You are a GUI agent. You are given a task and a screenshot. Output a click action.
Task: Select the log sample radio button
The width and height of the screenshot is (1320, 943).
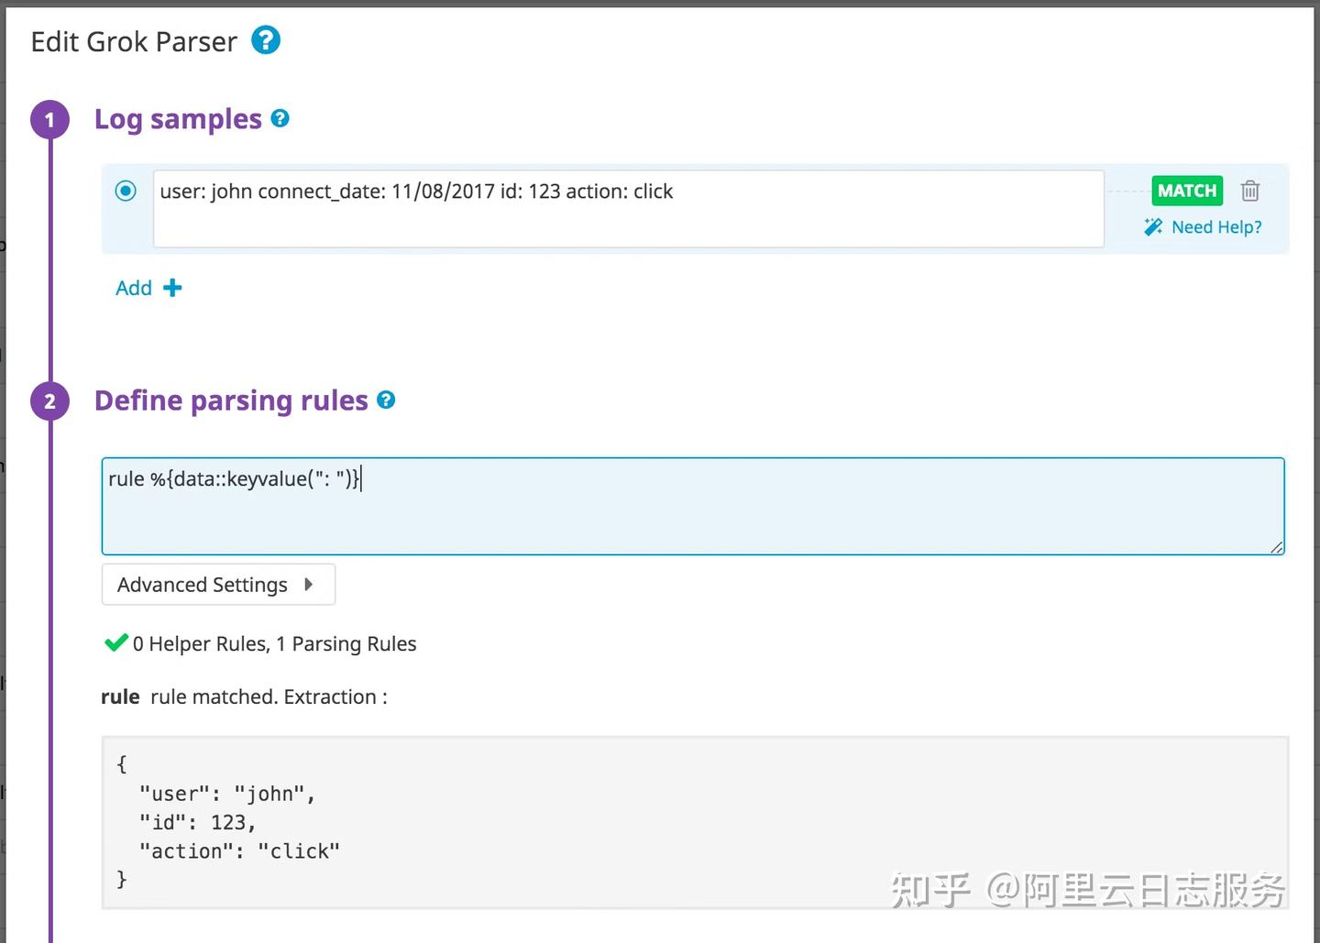pos(126,191)
